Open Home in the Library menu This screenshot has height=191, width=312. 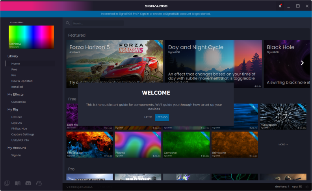tap(15, 63)
